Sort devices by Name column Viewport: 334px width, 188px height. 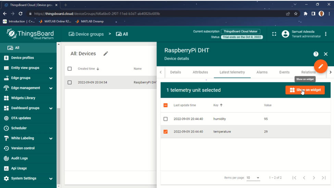tap(138, 69)
